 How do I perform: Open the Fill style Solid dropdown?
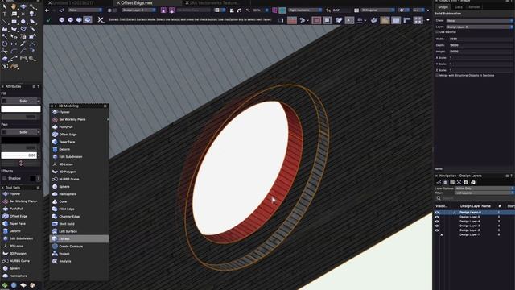[21, 101]
